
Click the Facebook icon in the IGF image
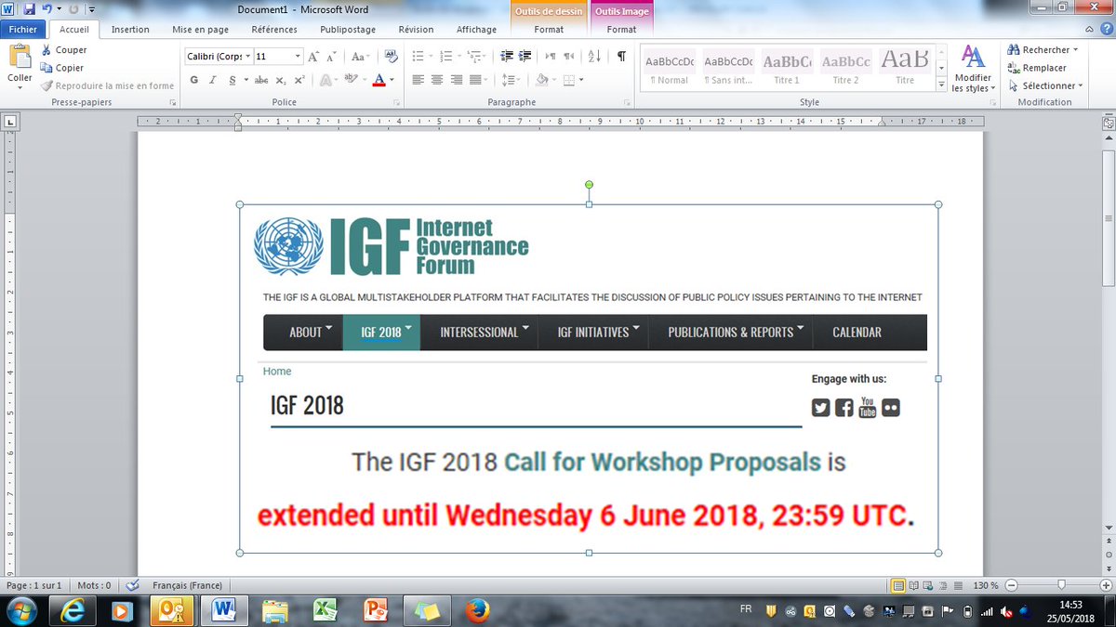pyautogui.click(x=844, y=407)
